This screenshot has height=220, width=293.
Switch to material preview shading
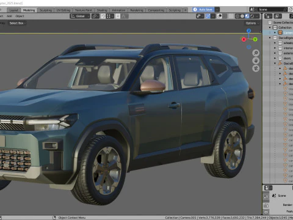click(247, 16)
